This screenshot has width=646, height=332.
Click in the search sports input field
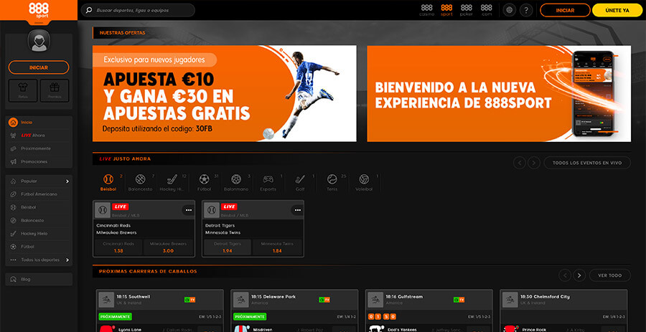(x=138, y=10)
